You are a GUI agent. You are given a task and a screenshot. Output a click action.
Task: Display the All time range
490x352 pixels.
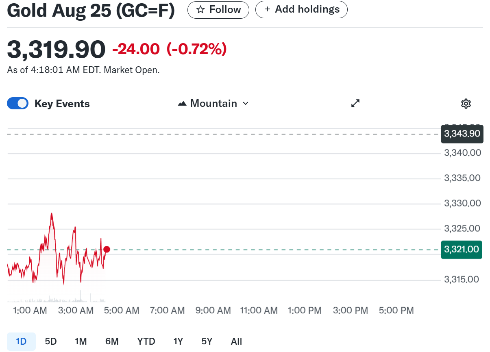[236, 341]
